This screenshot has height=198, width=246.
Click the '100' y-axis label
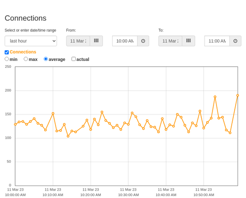(8, 138)
